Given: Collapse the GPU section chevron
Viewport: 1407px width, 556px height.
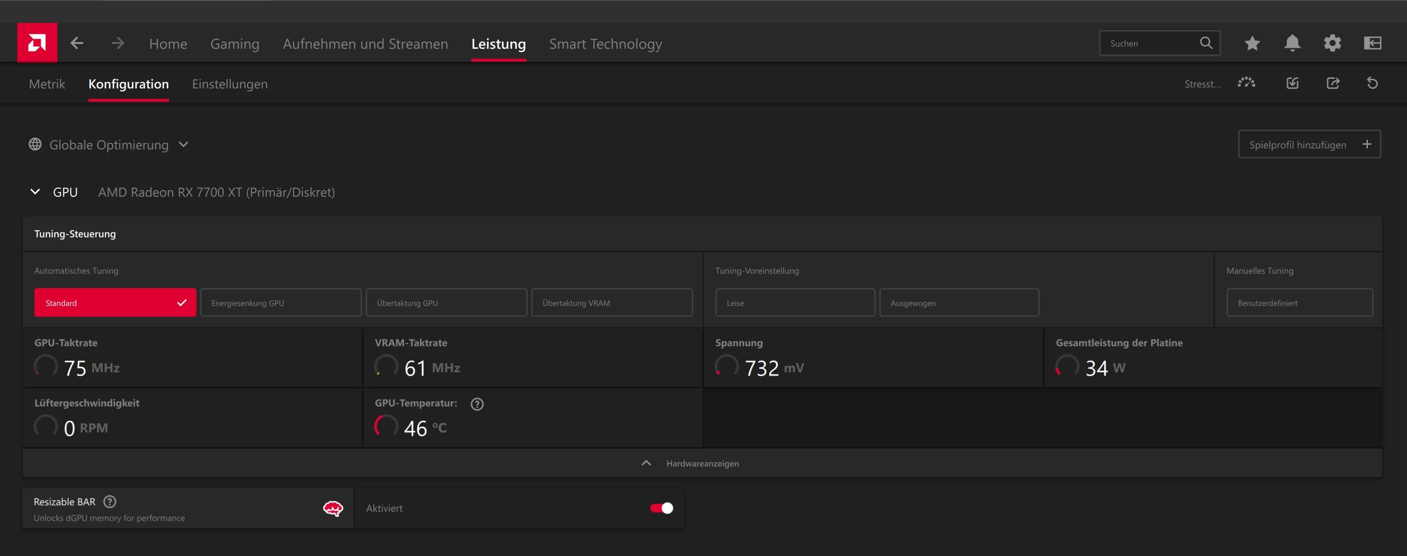Looking at the screenshot, I should 35,192.
